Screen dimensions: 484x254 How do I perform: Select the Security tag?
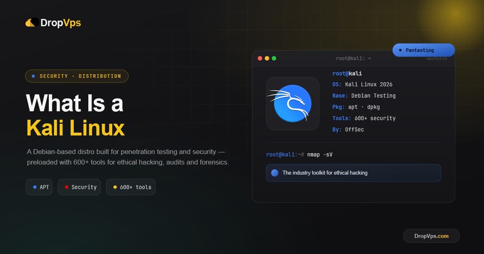[79, 187]
